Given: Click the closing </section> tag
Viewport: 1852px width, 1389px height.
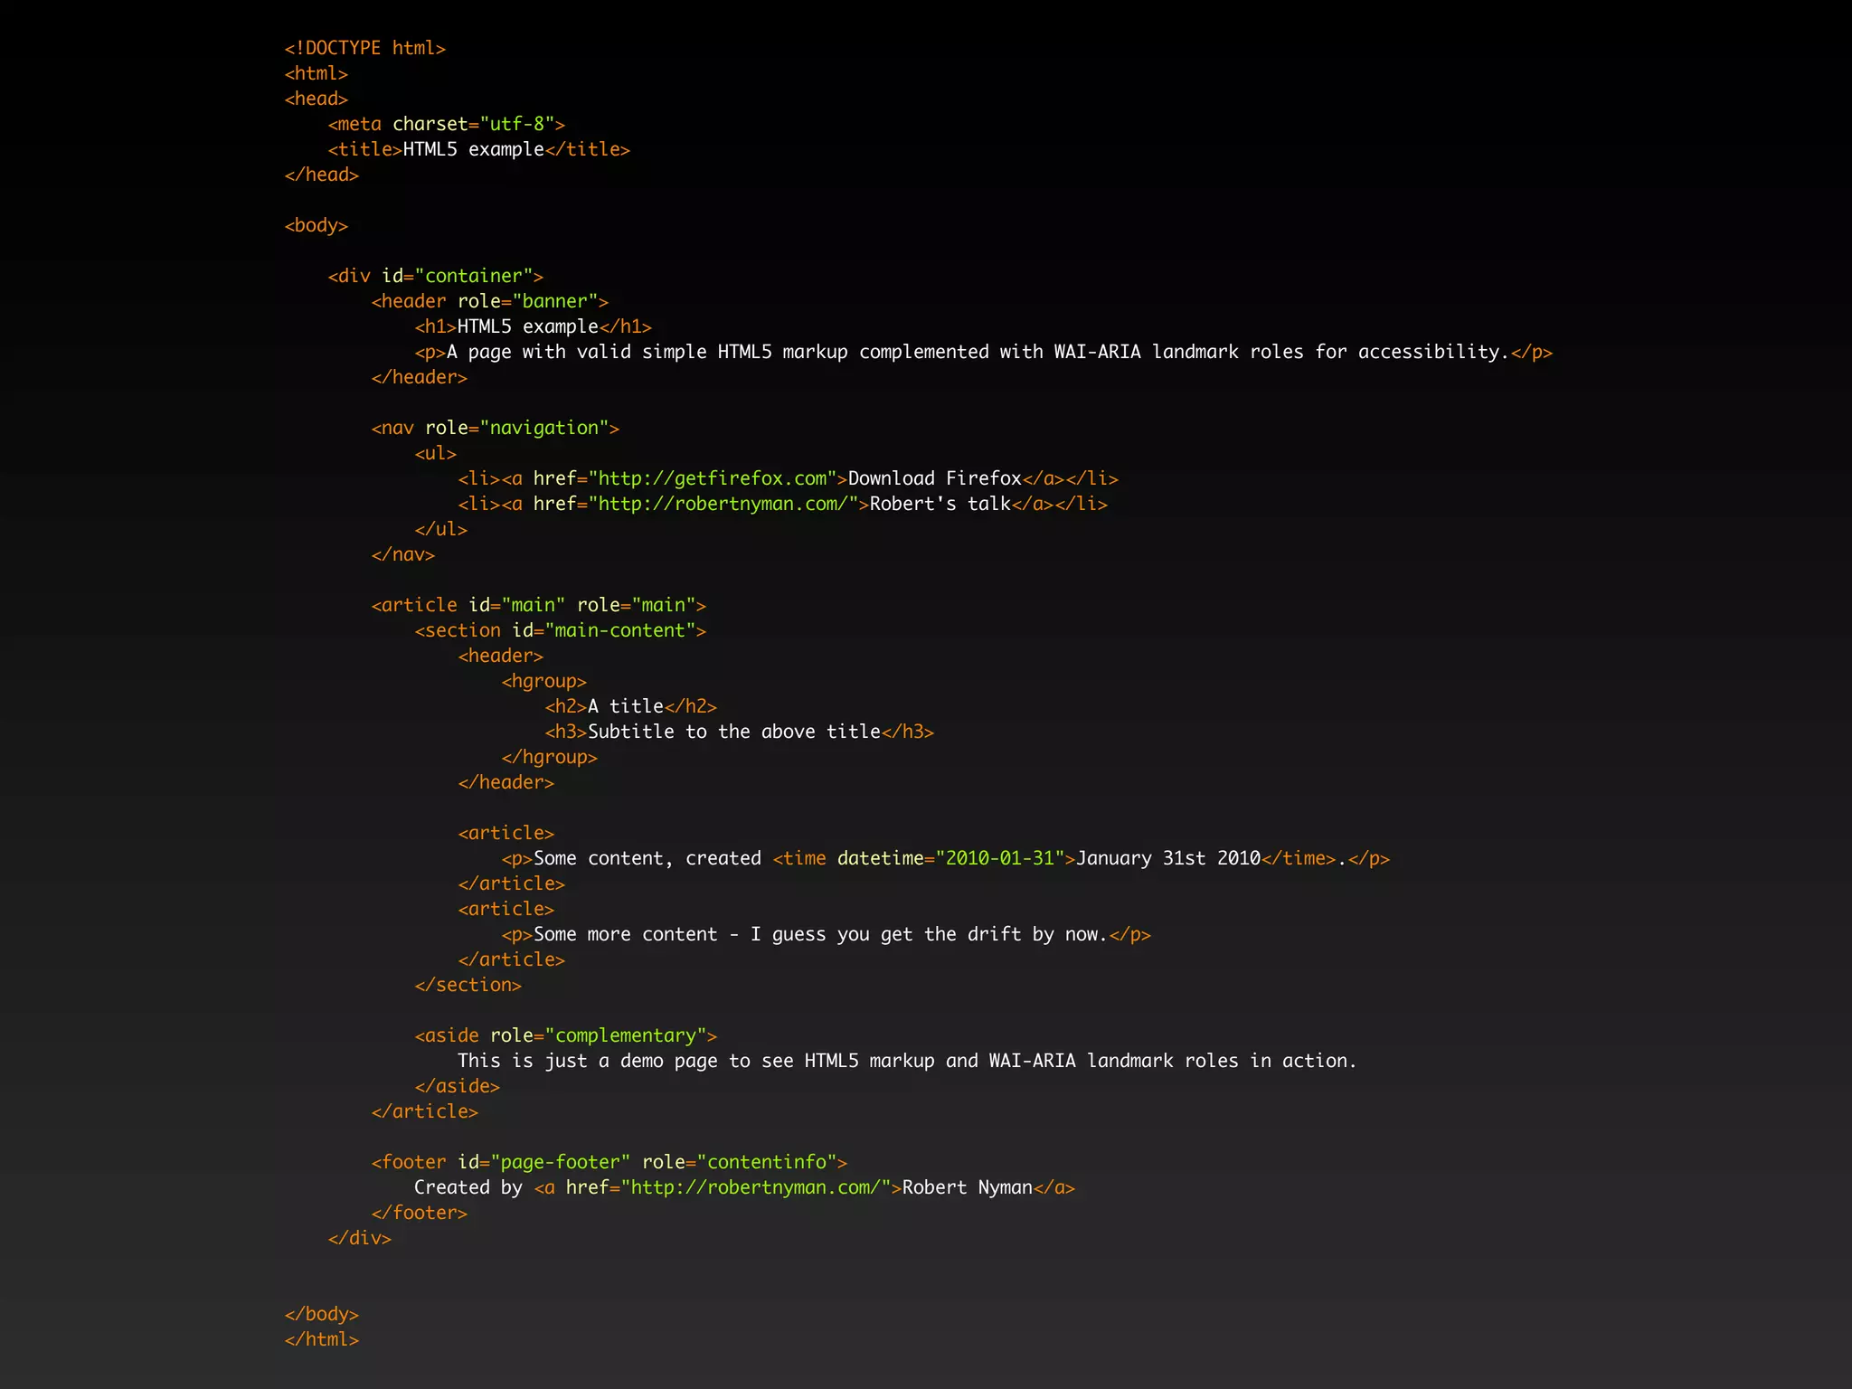Looking at the screenshot, I should [x=468, y=985].
